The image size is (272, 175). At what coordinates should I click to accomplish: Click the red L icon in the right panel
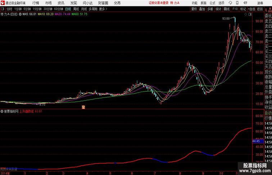[266, 10]
